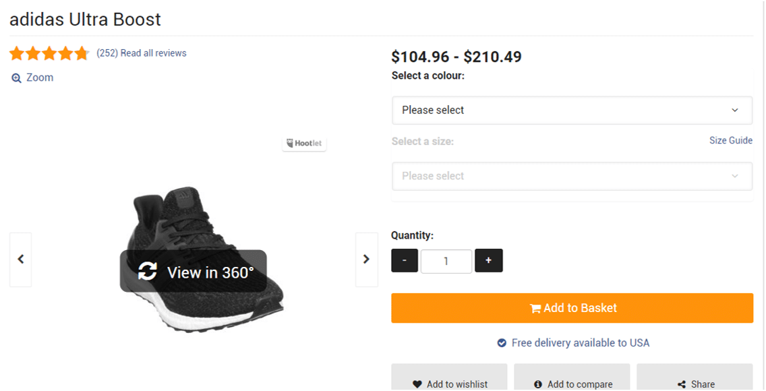
Task: Click the magnifier Zoom icon
Action: click(17, 78)
